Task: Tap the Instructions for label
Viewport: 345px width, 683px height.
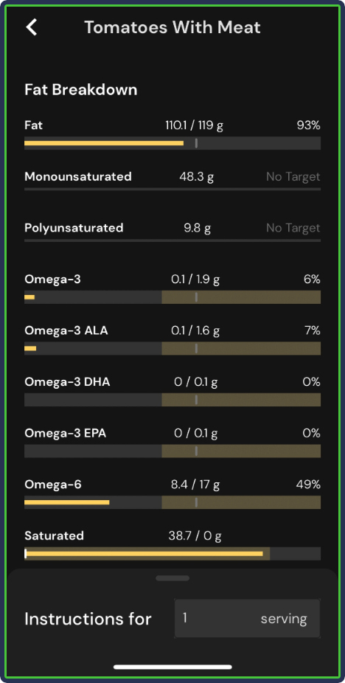Action: coord(88,619)
